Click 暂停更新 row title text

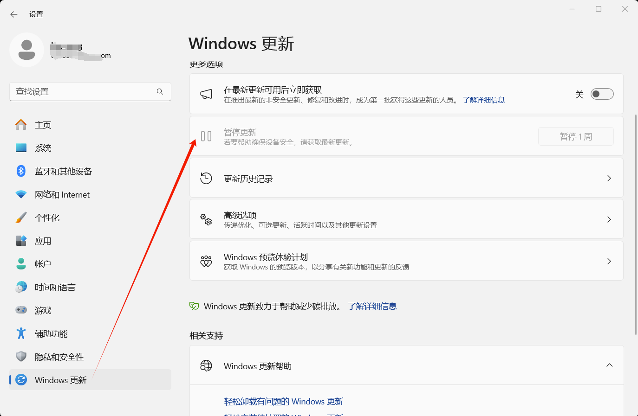[x=240, y=132]
